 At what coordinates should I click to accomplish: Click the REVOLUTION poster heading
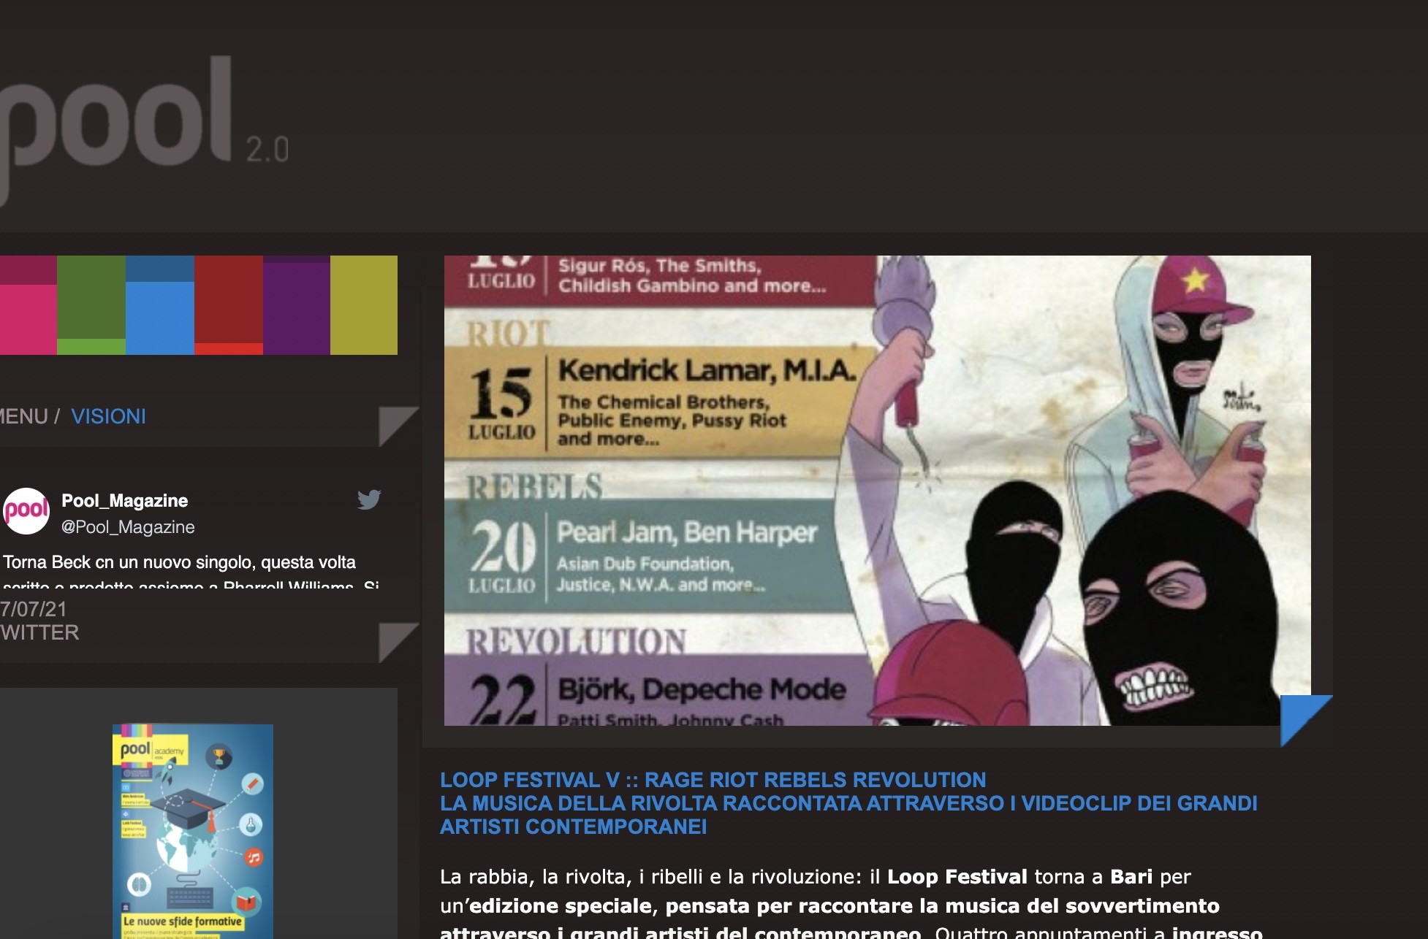click(577, 642)
